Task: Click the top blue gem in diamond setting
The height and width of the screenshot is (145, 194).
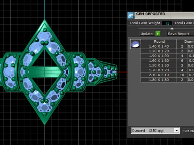Action: tap(44, 36)
